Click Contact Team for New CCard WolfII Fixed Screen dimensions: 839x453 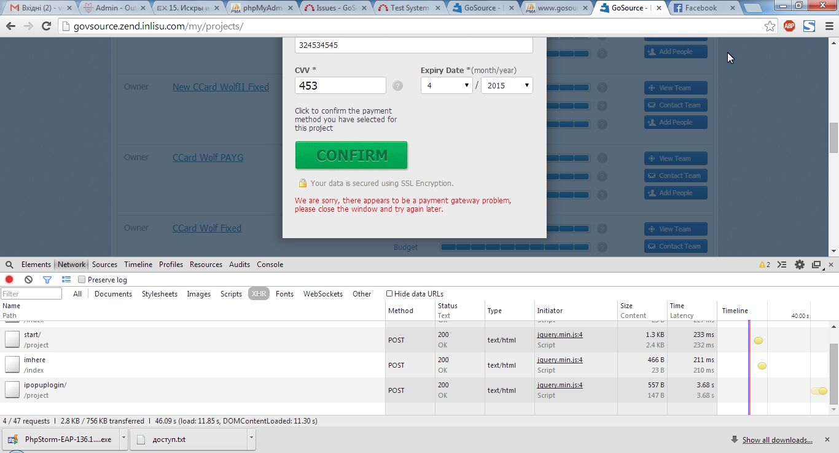point(676,105)
